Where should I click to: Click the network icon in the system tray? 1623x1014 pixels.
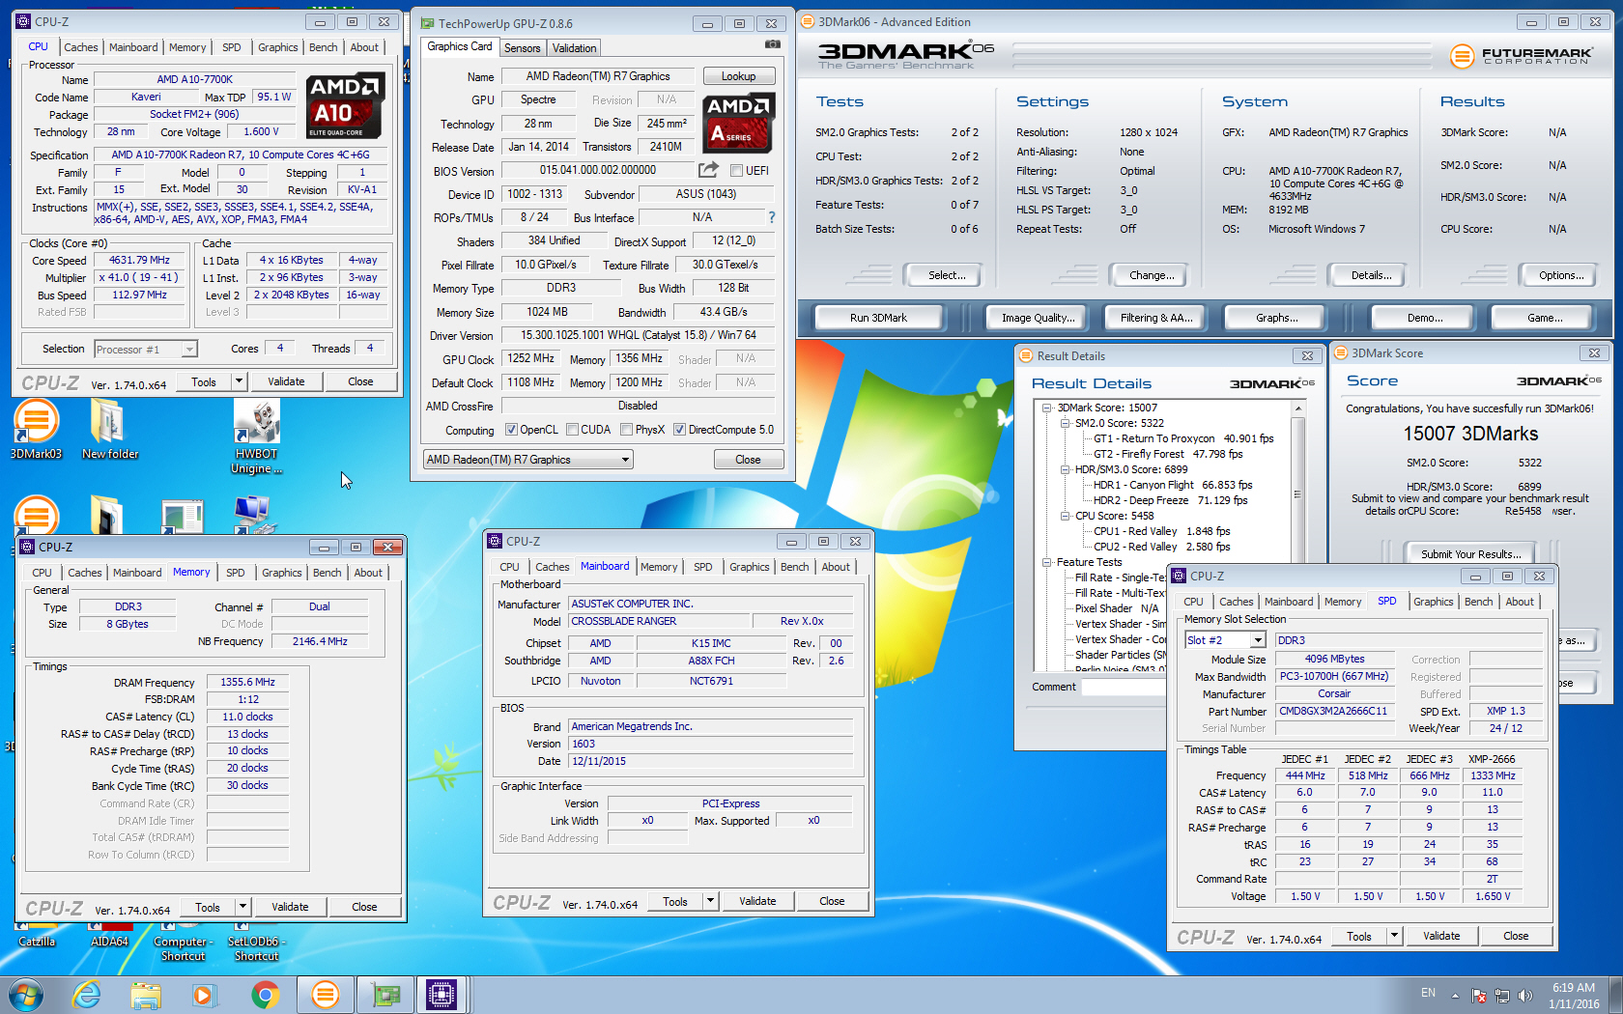click(x=1502, y=995)
